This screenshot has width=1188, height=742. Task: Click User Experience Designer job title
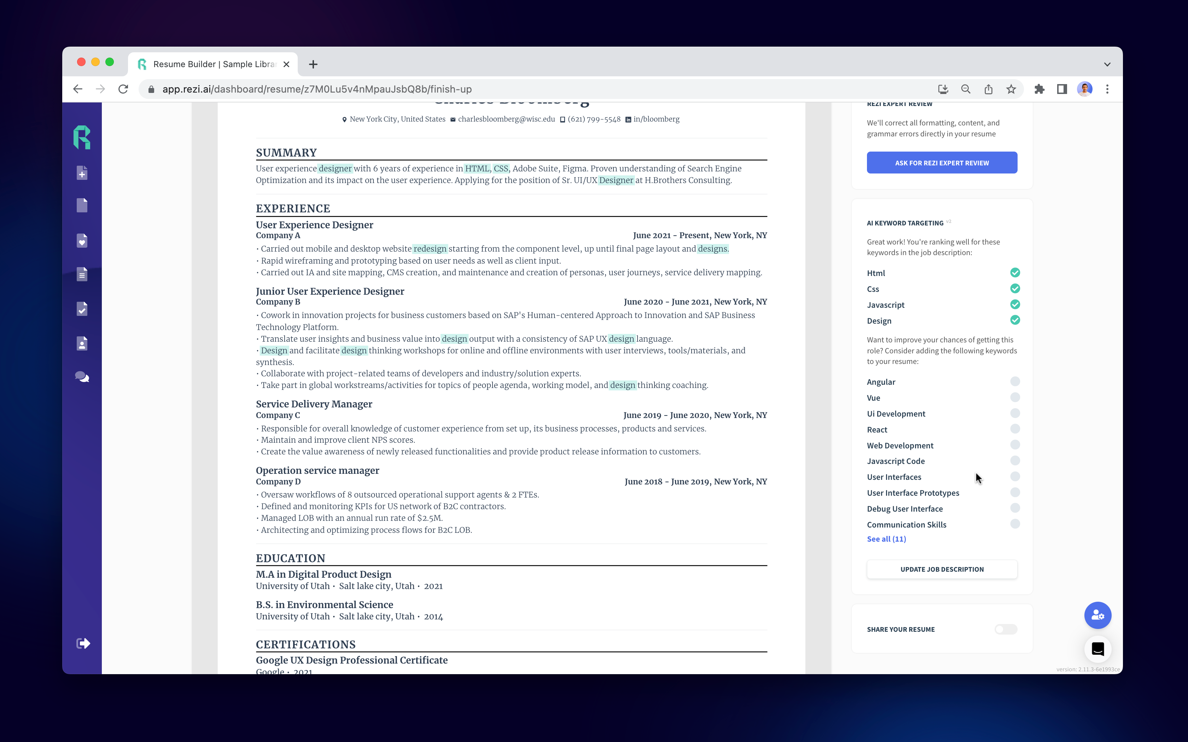point(314,225)
